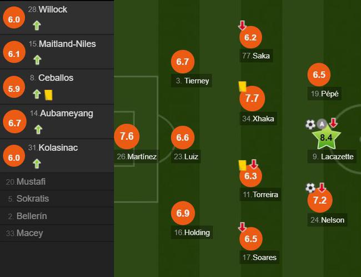Click Ceballos's yellow card in bench list
361x277 pixels.
click(x=48, y=95)
